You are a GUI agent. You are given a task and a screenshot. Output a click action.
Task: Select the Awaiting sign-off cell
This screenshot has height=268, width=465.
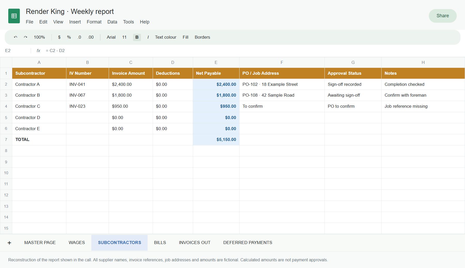coord(353,95)
